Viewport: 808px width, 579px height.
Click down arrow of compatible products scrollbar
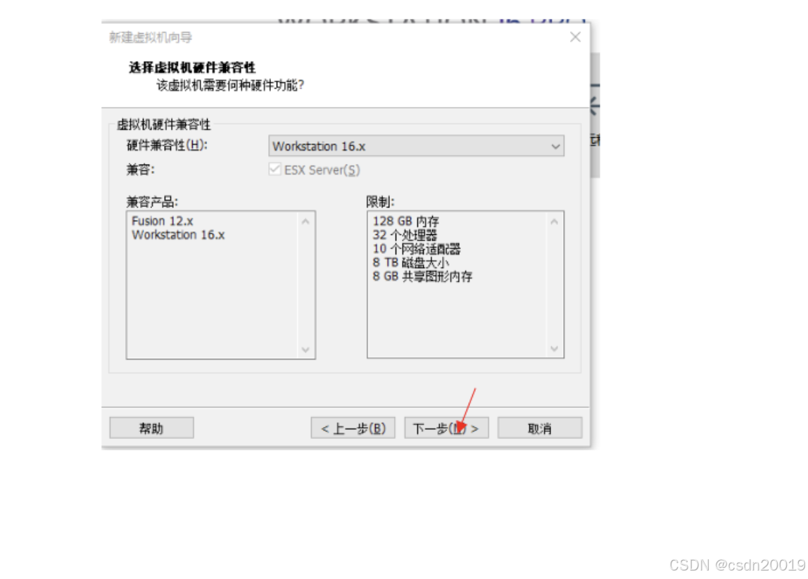click(305, 349)
